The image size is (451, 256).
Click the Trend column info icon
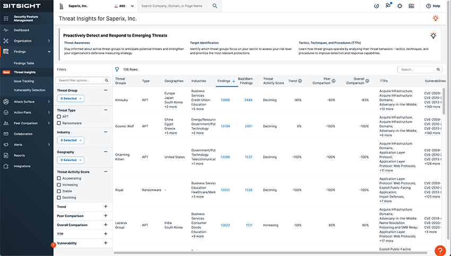tap(300, 81)
